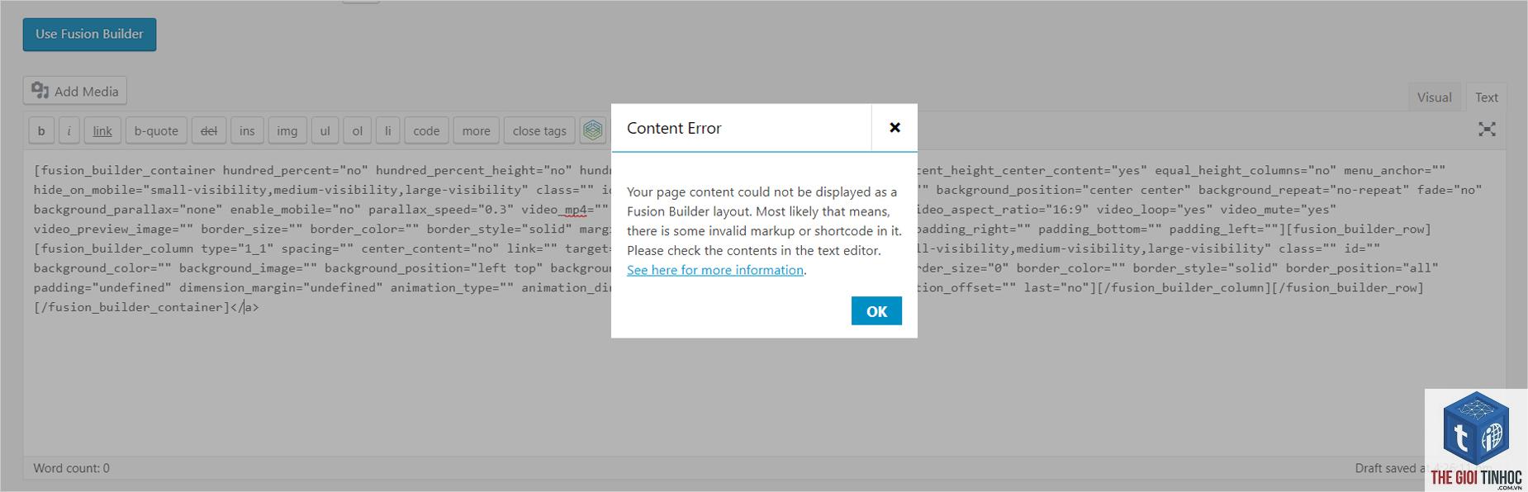Insert li list item tag
This screenshot has height=492, width=1528.
387,130
